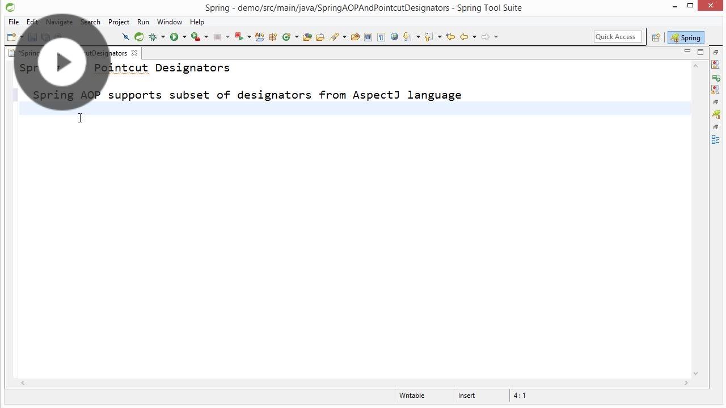Click the 4 : 1 cursor position
This screenshot has height=408, width=726.
coord(520,396)
